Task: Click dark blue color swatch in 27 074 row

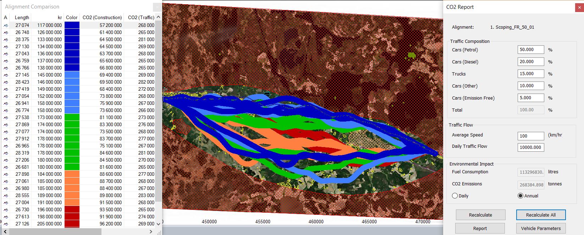Action: point(72,26)
